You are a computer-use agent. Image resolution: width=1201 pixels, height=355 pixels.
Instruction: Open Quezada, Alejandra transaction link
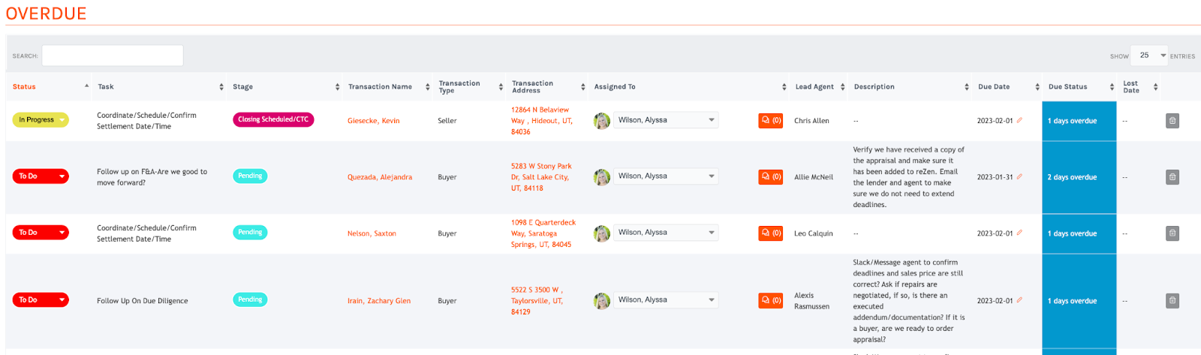point(380,177)
